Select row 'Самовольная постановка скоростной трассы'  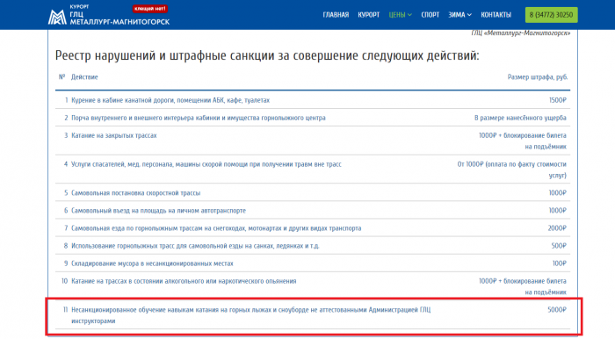click(x=313, y=193)
